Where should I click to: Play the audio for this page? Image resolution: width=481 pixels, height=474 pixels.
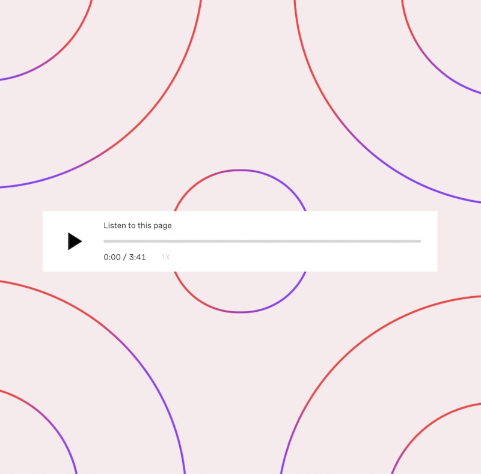[75, 242]
